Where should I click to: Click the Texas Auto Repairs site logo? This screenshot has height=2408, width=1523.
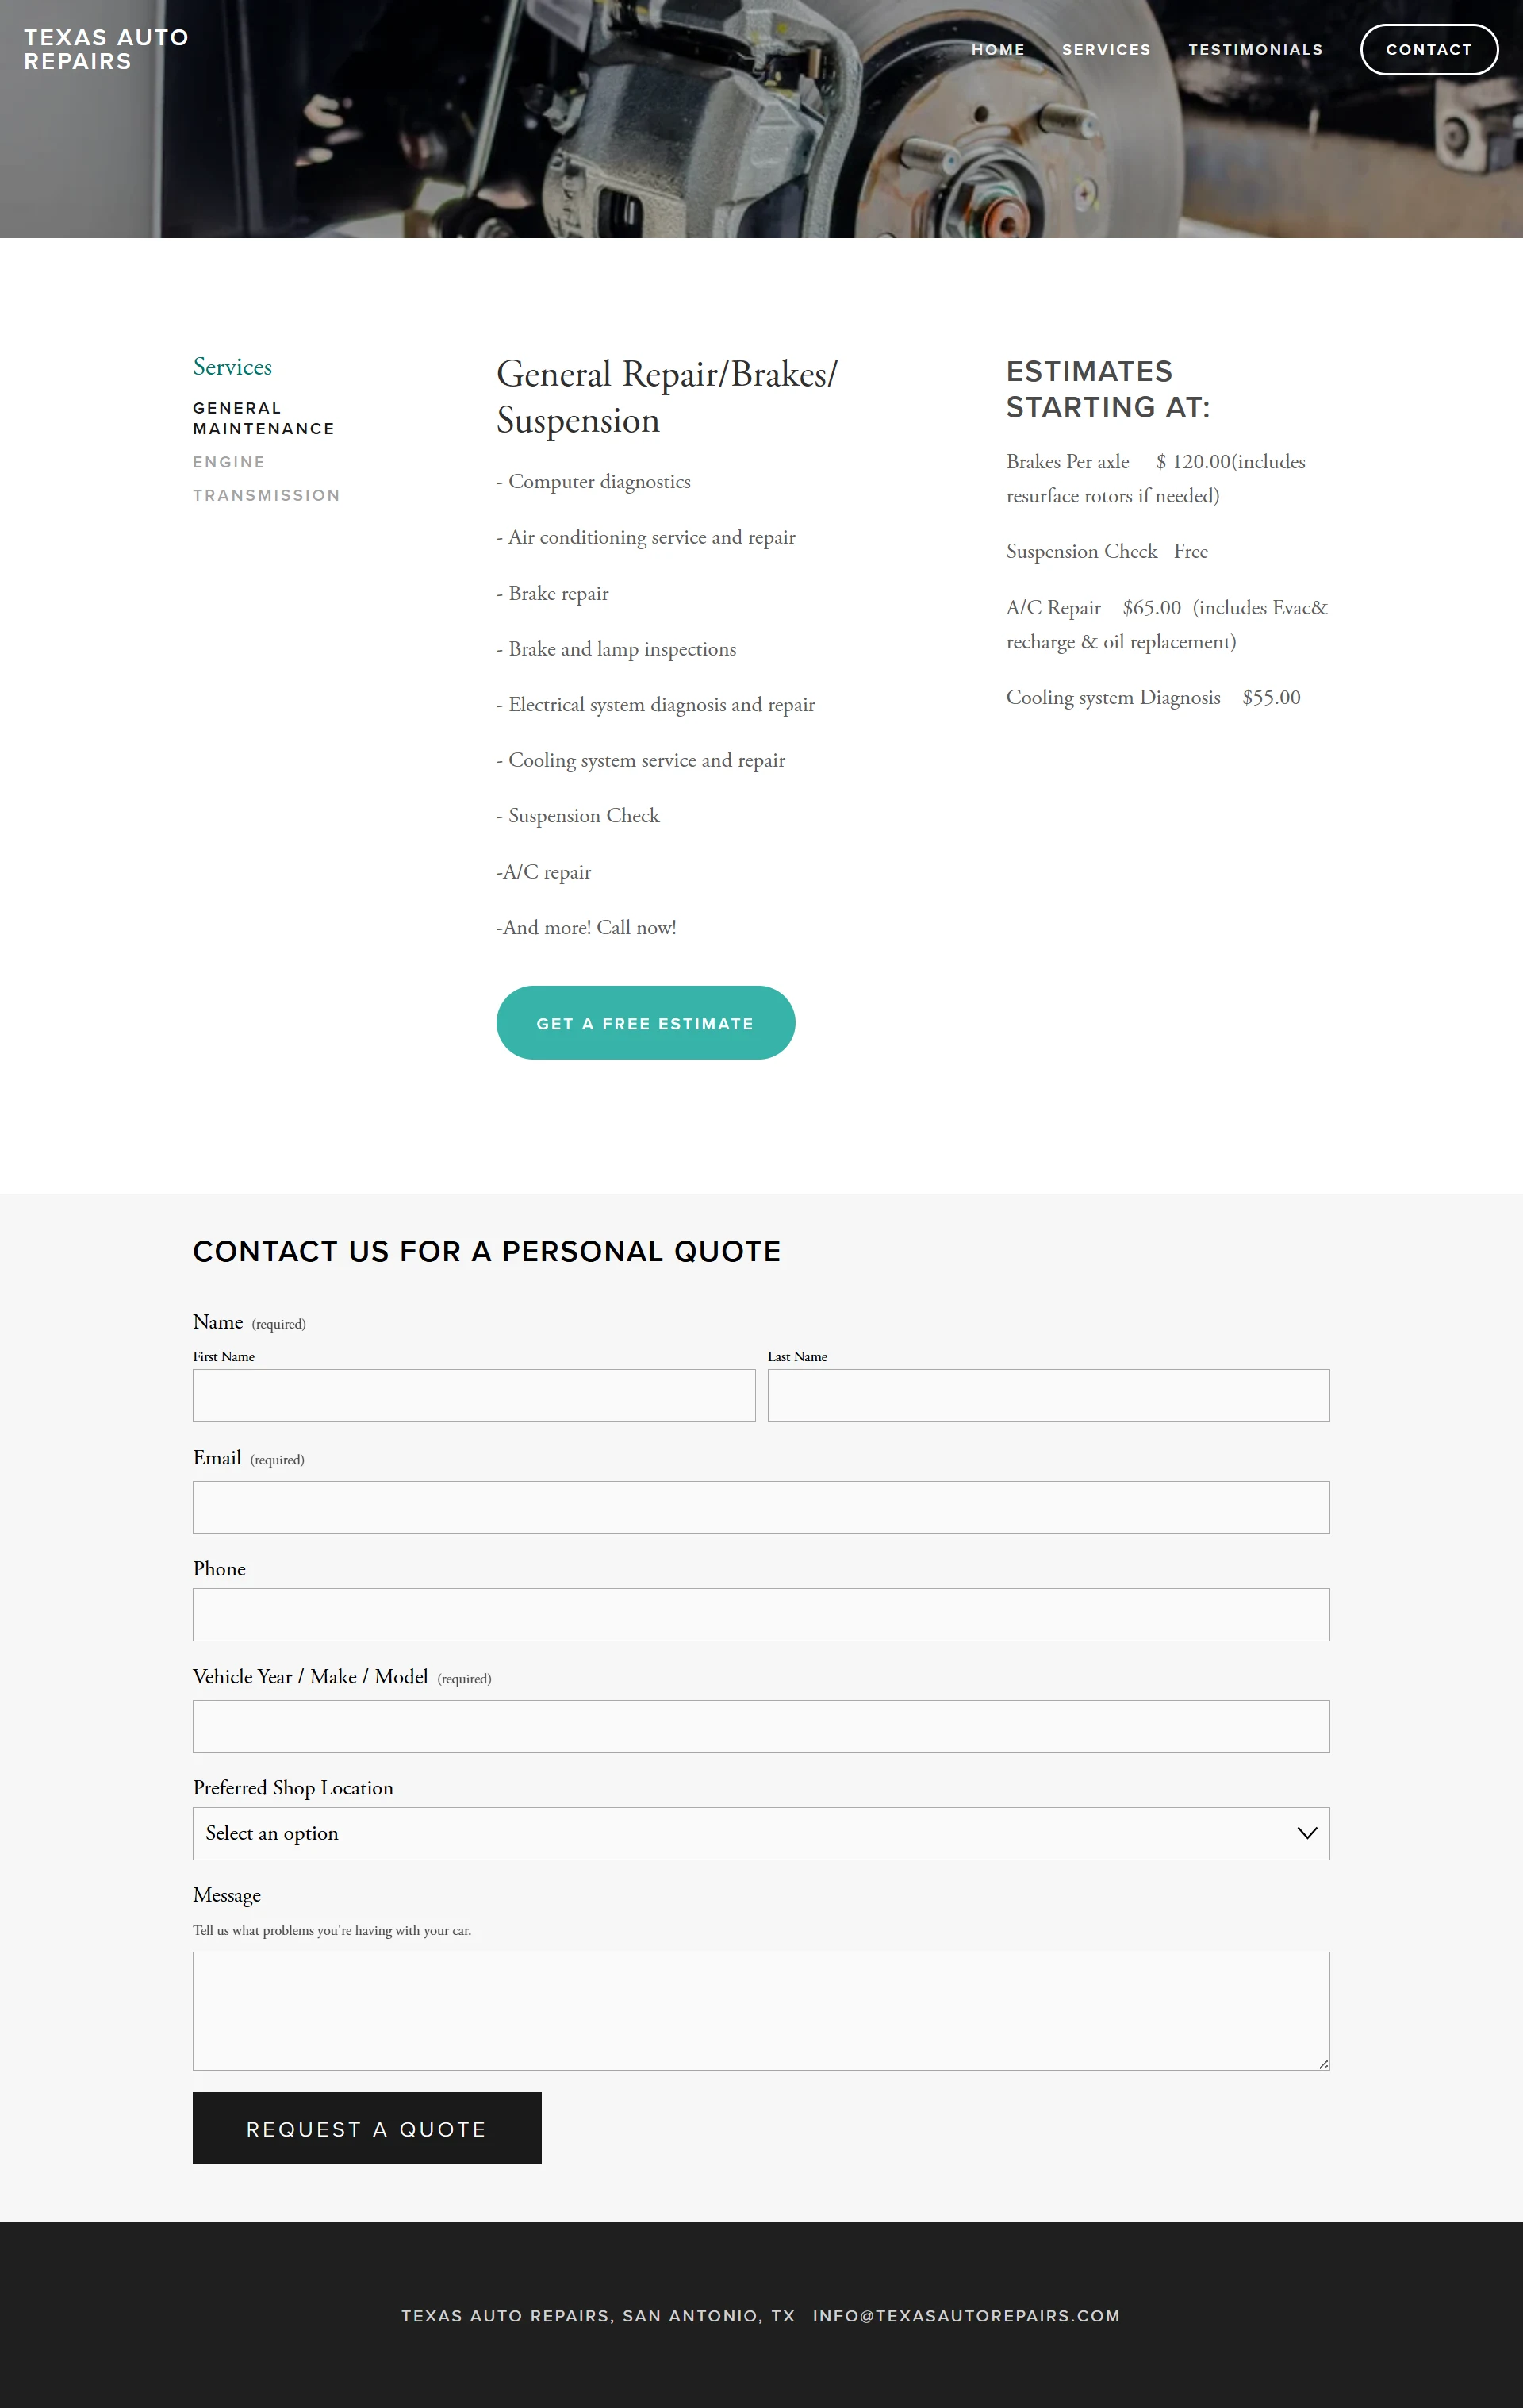pos(106,50)
